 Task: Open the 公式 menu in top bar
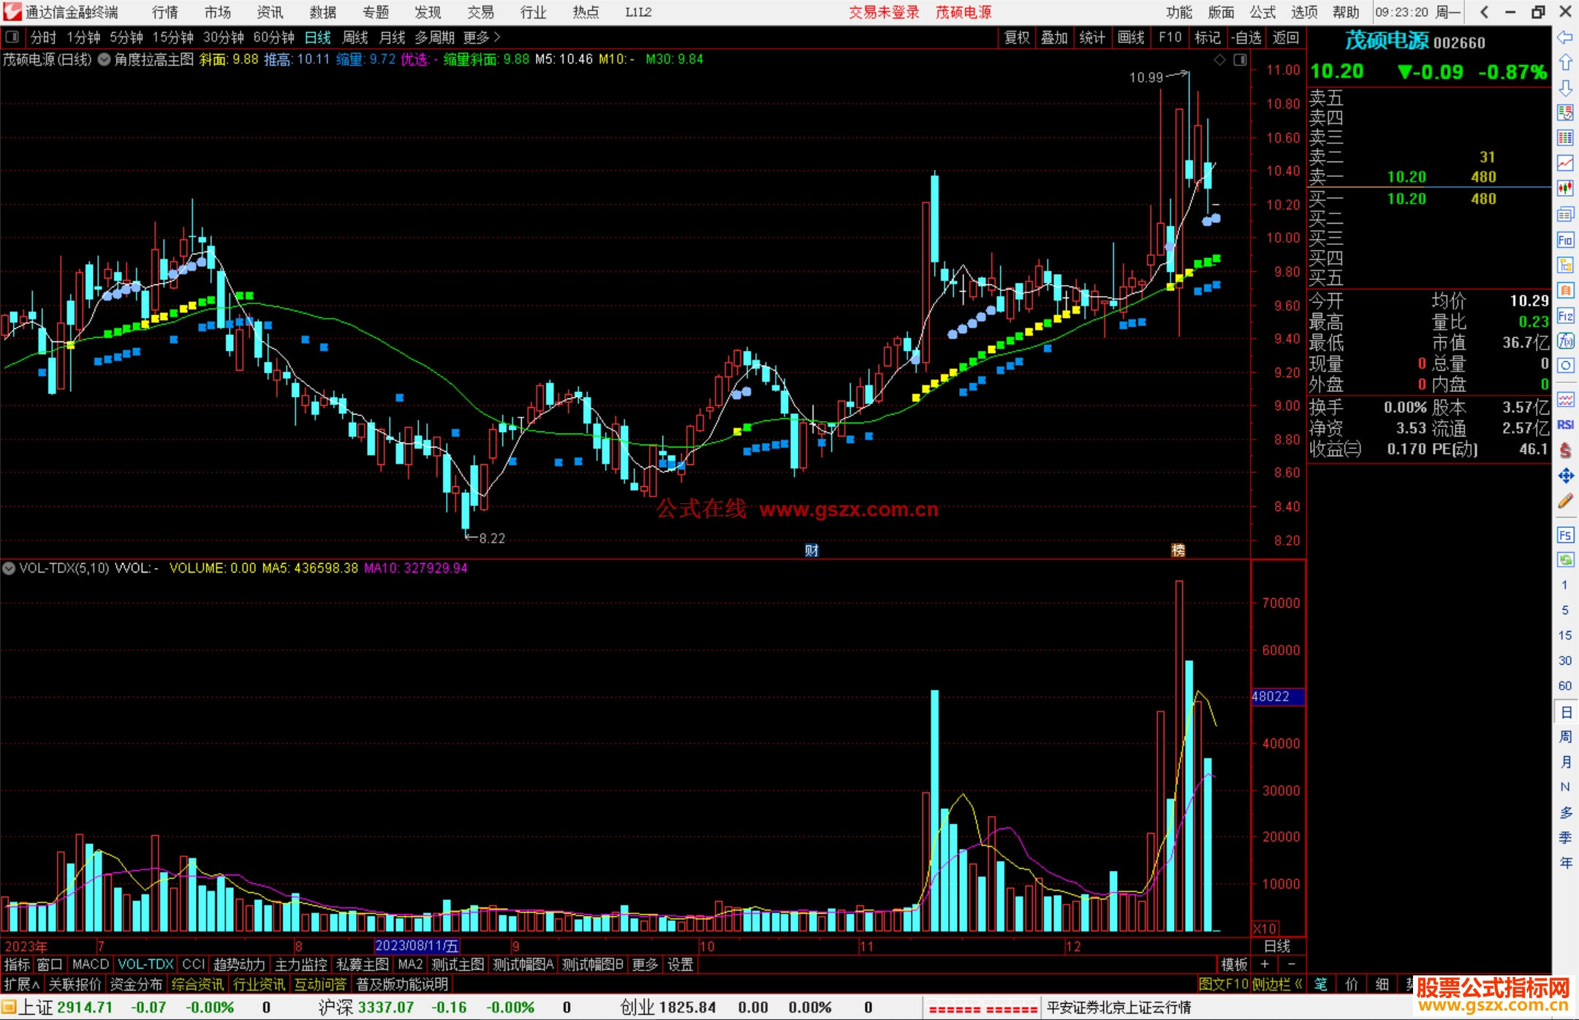(1262, 12)
